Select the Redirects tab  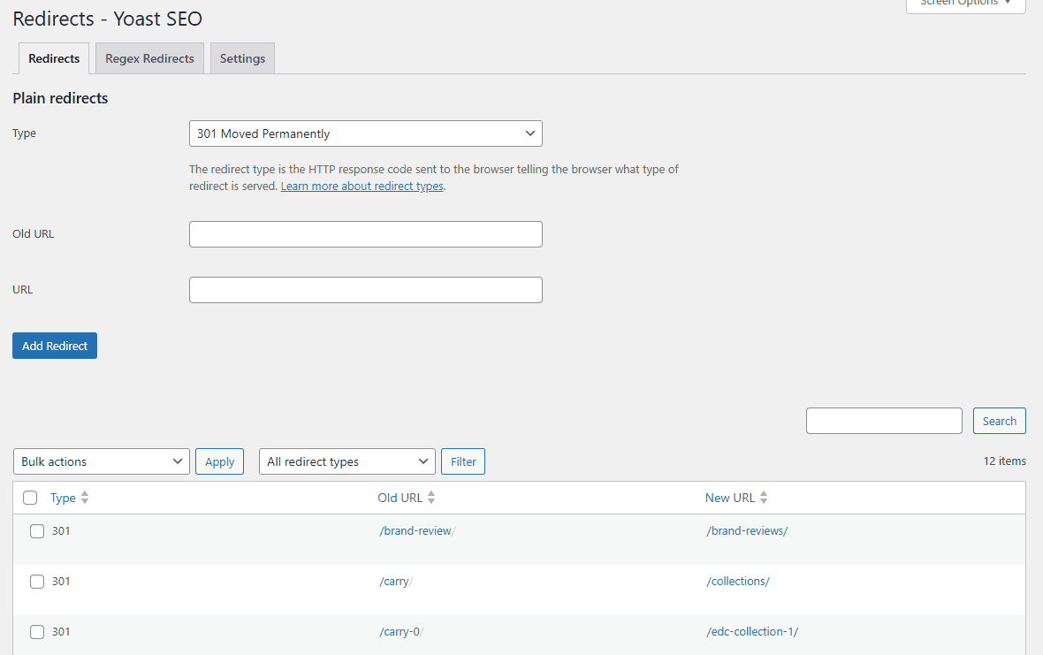[53, 58]
